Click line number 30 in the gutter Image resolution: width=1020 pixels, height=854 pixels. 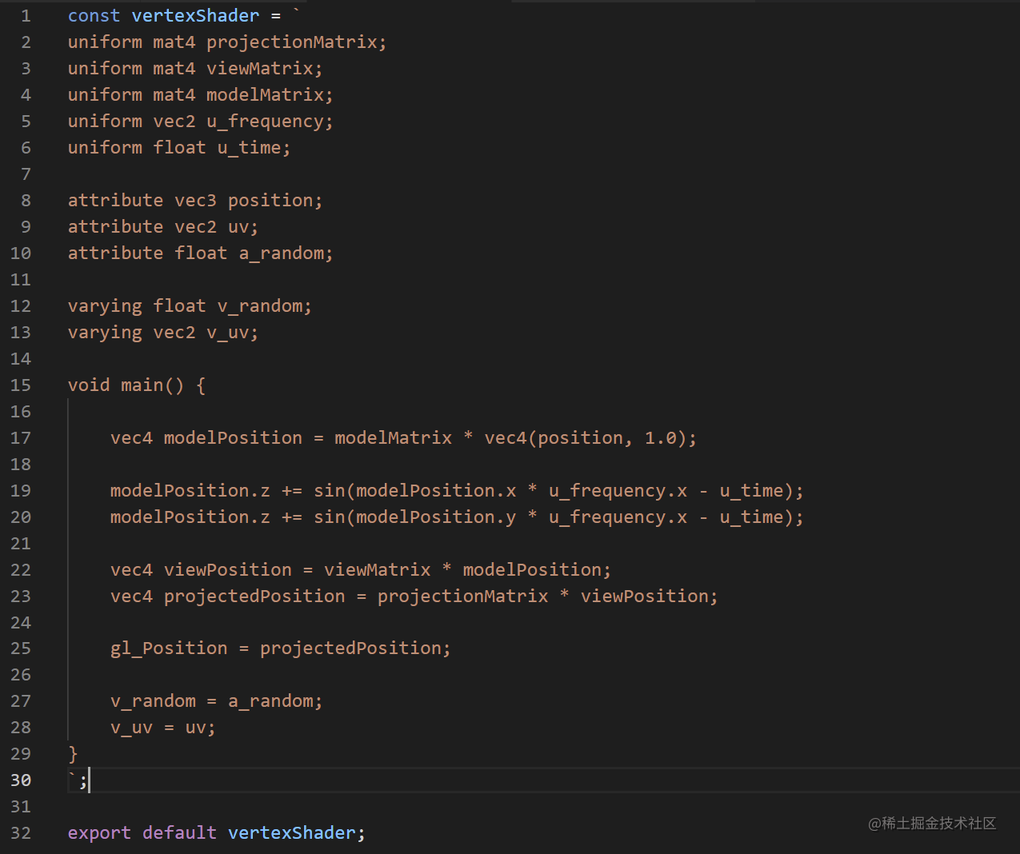coord(21,780)
